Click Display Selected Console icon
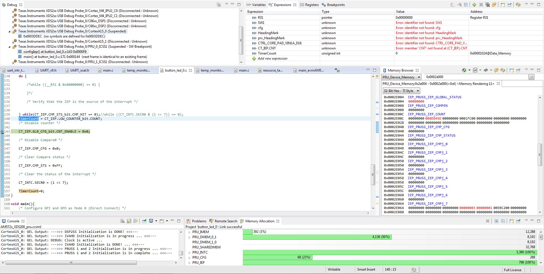The image size is (544, 274). (x=151, y=221)
